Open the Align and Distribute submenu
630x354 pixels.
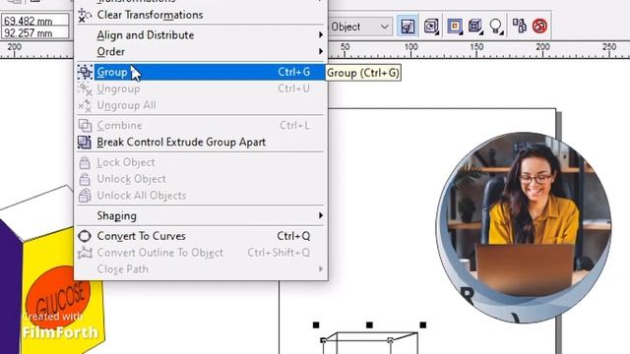(x=200, y=35)
